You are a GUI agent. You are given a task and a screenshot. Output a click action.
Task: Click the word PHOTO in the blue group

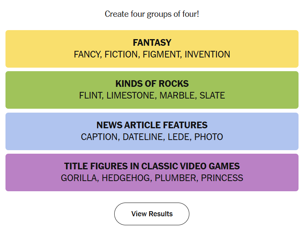point(209,137)
